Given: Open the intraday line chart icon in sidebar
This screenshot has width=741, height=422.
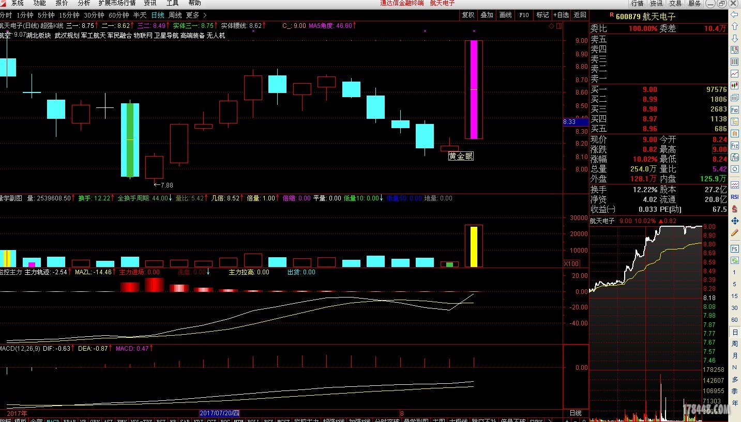Looking at the screenshot, I should (735, 74).
